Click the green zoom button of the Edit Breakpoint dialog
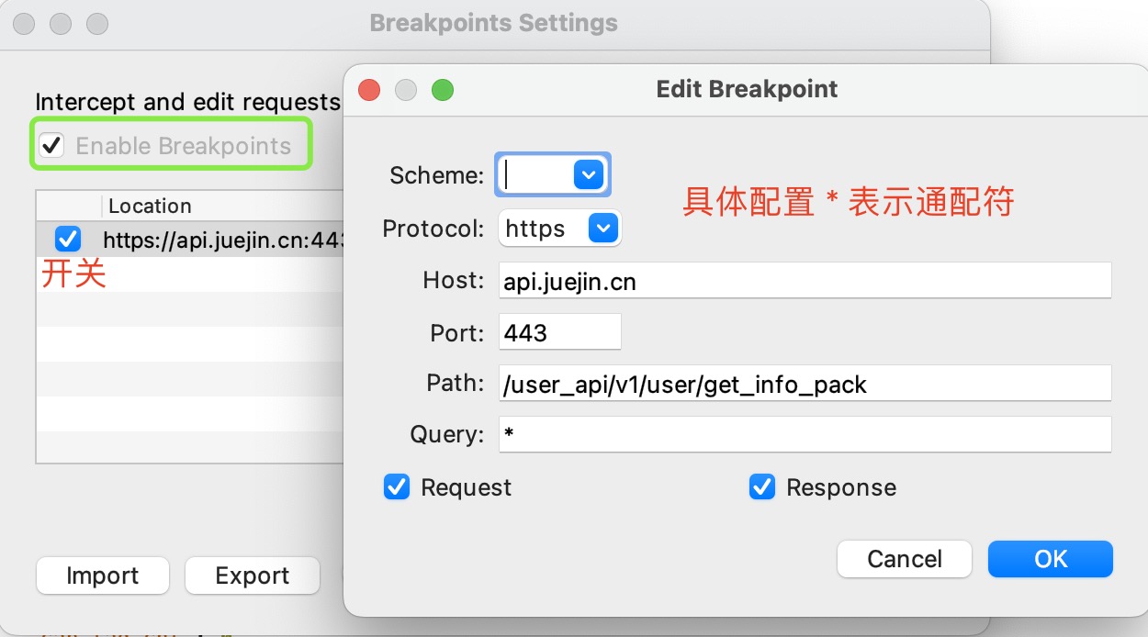This screenshot has width=1148, height=637. coord(443,90)
